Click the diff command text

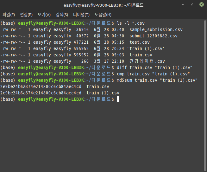coord(154,68)
